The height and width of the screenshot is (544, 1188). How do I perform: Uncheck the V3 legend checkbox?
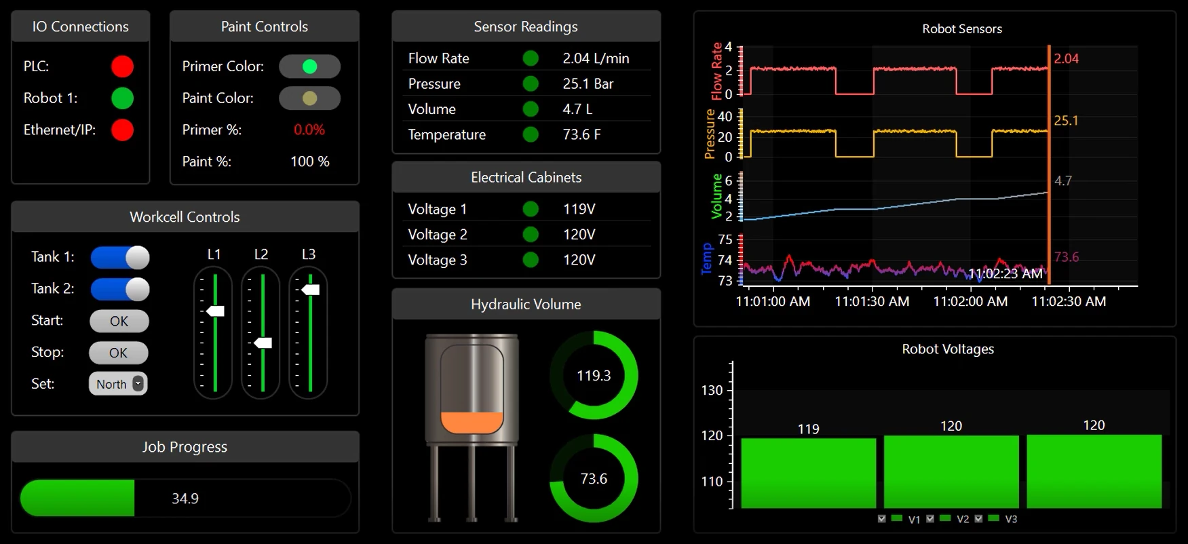click(978, 519)
